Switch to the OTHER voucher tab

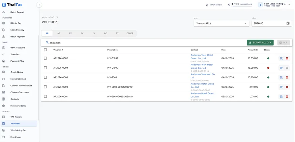[130, 33]
